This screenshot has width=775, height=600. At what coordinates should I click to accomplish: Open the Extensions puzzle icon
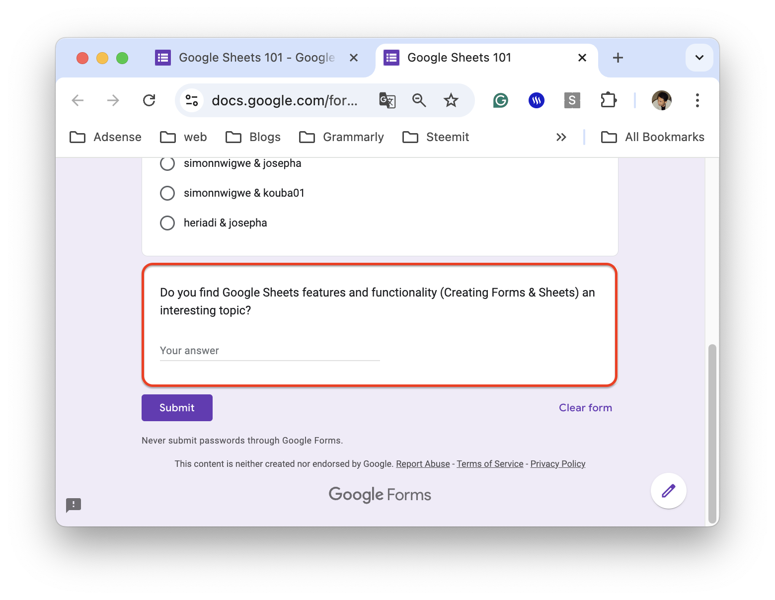tap(608, 101)
